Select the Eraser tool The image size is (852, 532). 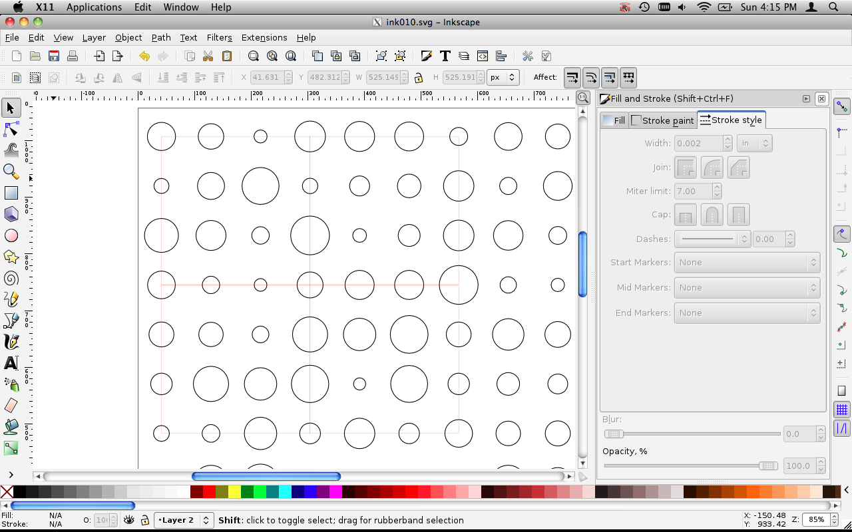pos(11,406)
